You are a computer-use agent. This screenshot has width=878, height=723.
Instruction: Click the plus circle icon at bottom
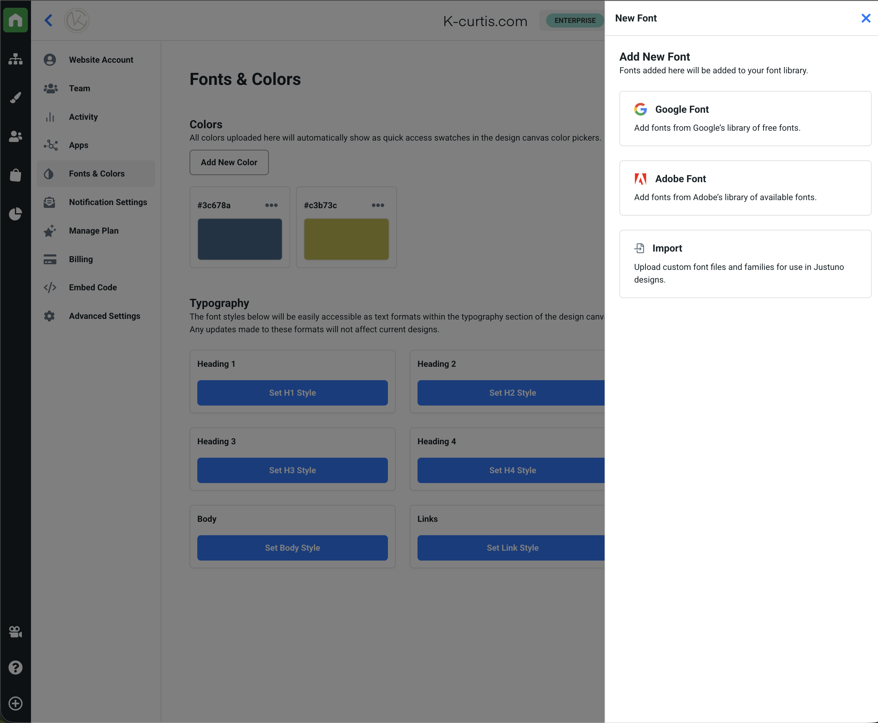click(16, 703)
